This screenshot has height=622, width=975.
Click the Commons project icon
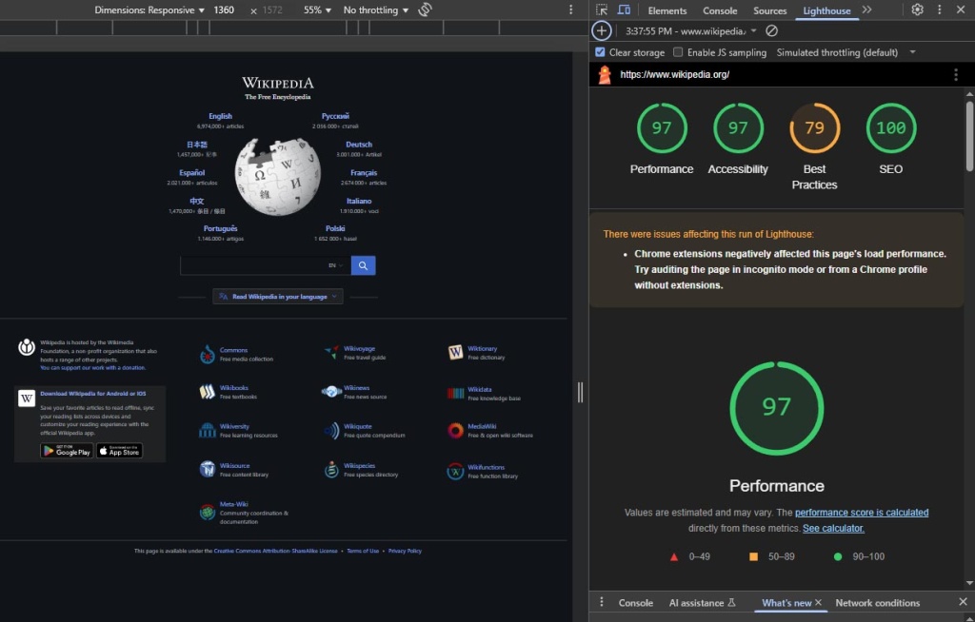(x=207, y=354)
